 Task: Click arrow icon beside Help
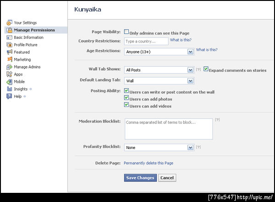coord(25,96)
